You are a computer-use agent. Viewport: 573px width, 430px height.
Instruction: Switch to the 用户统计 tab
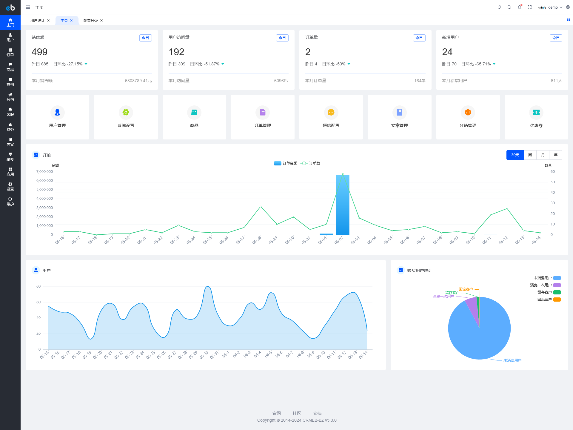click(37, 20)
